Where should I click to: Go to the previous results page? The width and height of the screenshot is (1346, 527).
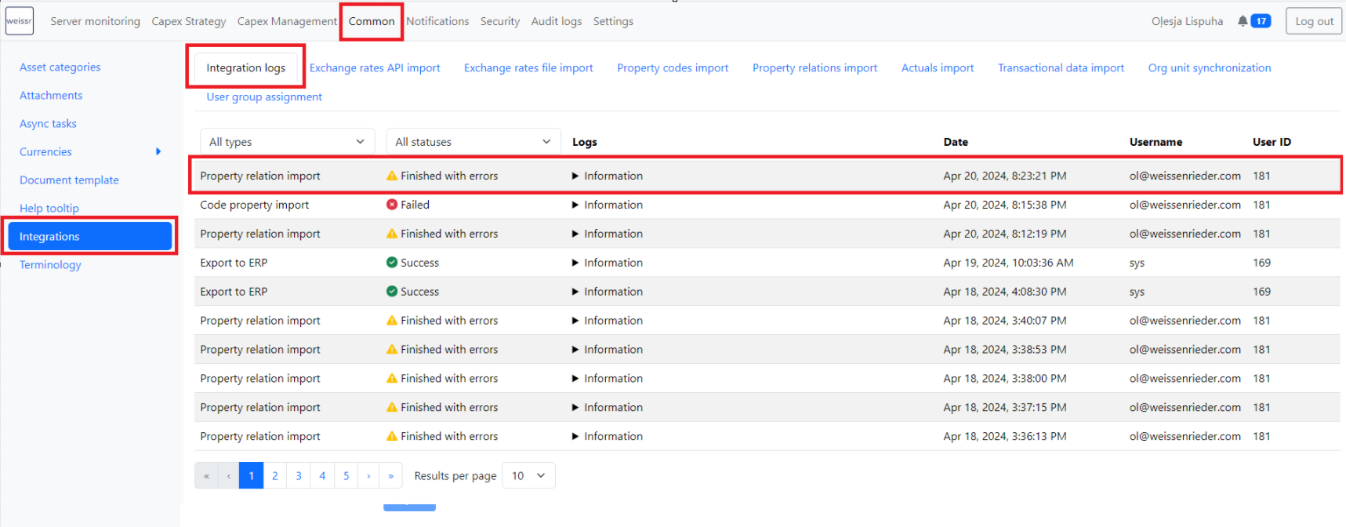pyautogui.click(x=228, y=476)
